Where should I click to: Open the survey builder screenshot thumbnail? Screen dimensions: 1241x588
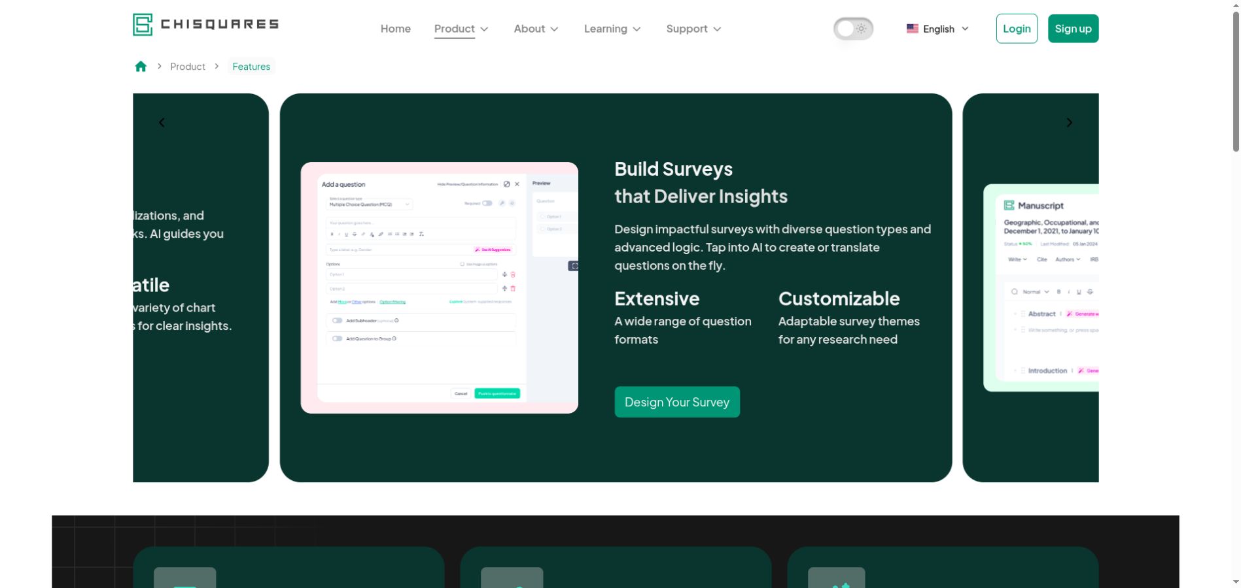(x=440, y=287)
